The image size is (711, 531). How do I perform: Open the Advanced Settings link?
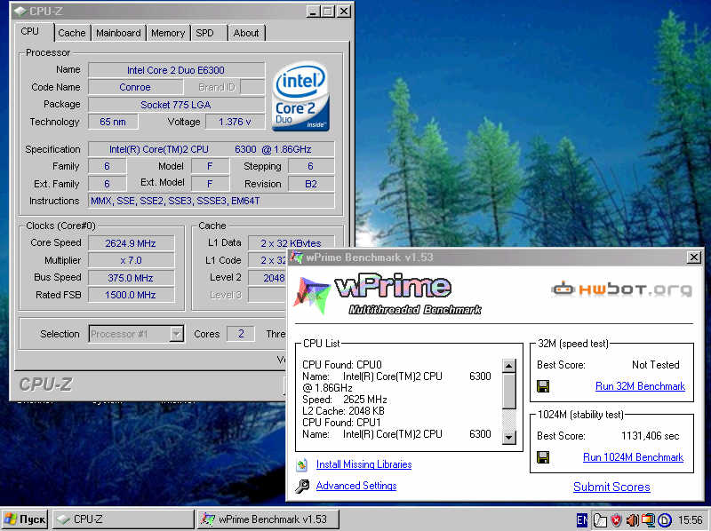point(356,486)
